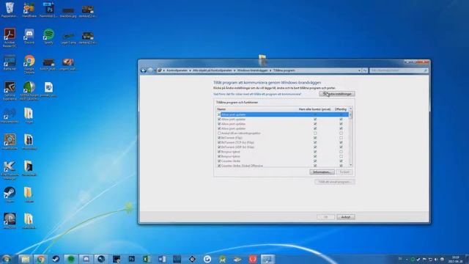Select the Steam shortcut on the desktop
The height and width of the screenshot is (264, 469).
(x=10, y=195)
